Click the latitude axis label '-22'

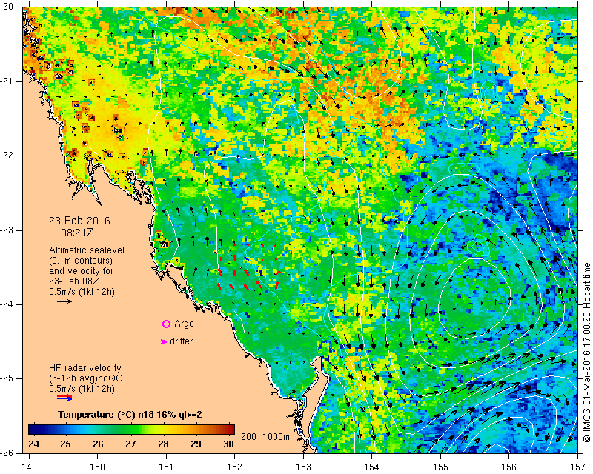(7, 156)
